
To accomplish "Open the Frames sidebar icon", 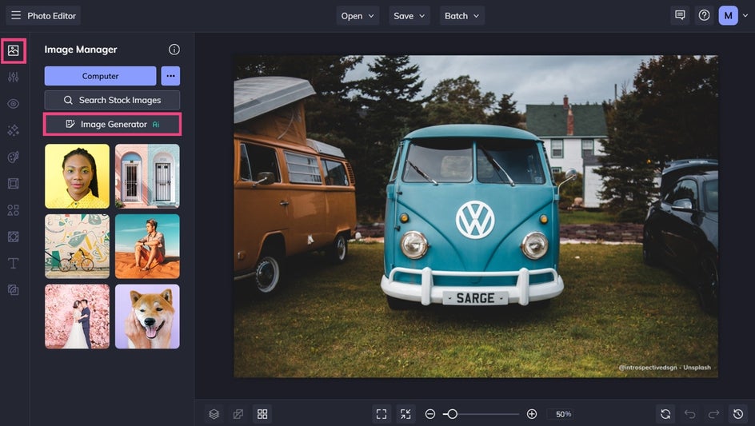I will (14, 183).
